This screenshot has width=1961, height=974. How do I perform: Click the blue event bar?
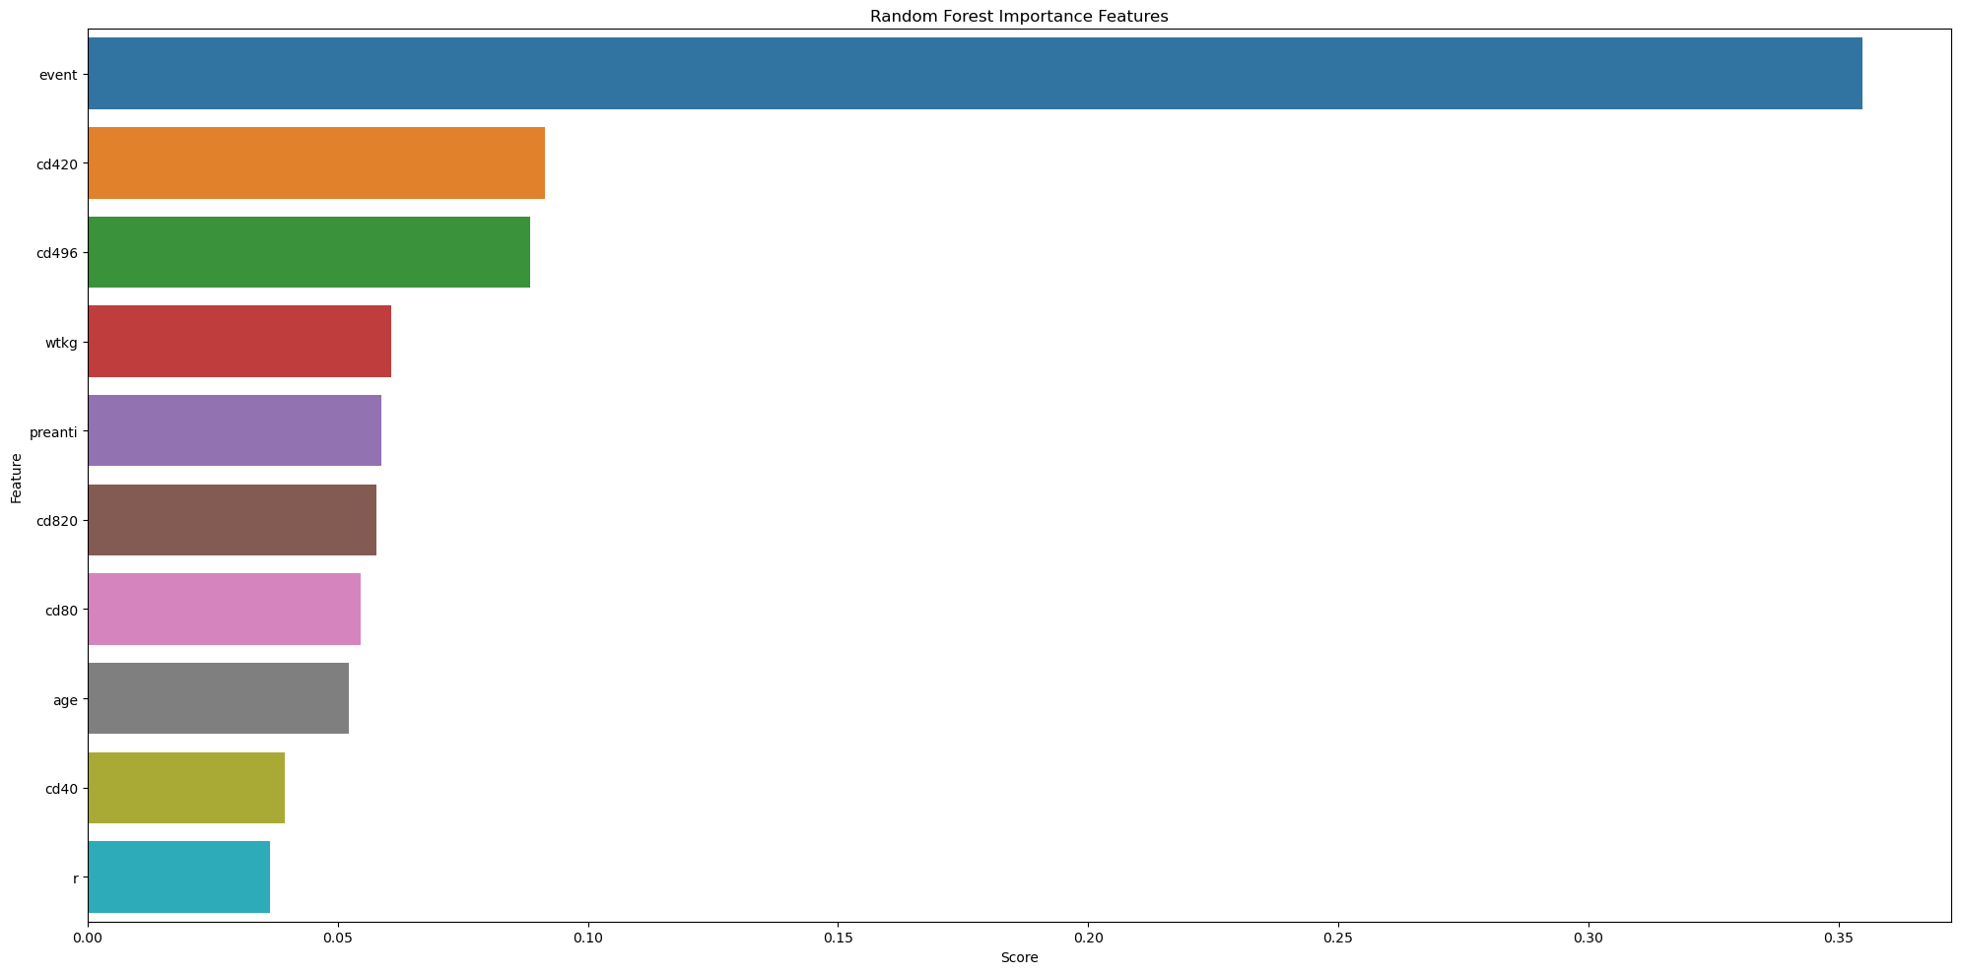(975, 74)
